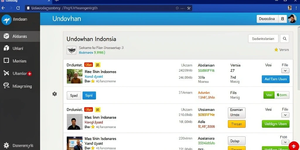Click the bug icon under Undowhan Indonsia

coord(71,50)
